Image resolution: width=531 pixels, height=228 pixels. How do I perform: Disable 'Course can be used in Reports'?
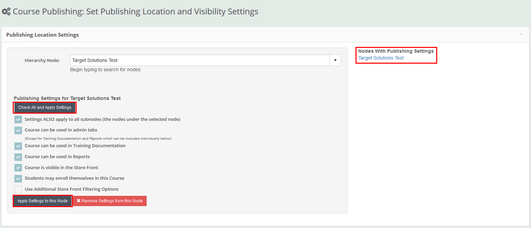coord(18,156)
